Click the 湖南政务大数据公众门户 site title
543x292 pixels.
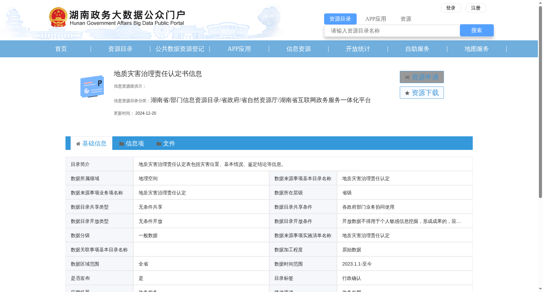point(127,15)
